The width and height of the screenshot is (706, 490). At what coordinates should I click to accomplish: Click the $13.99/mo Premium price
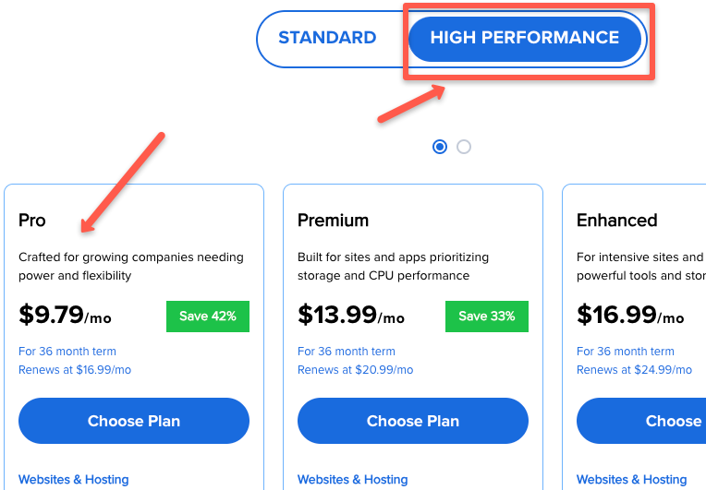(351, 316)
